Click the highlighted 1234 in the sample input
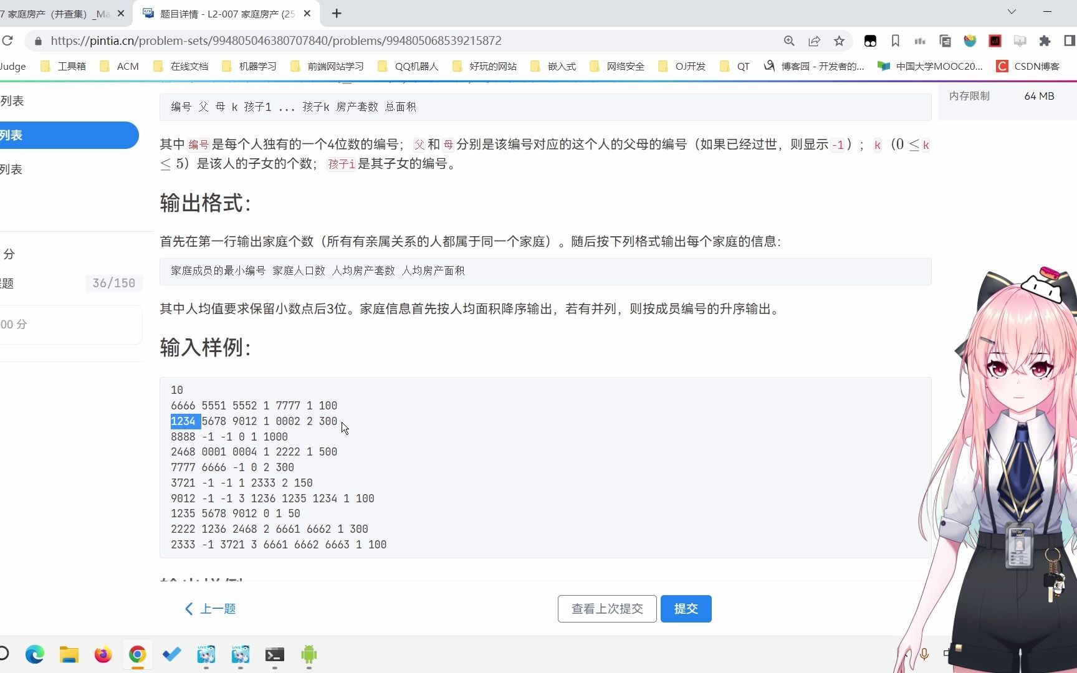 [184, 421]
